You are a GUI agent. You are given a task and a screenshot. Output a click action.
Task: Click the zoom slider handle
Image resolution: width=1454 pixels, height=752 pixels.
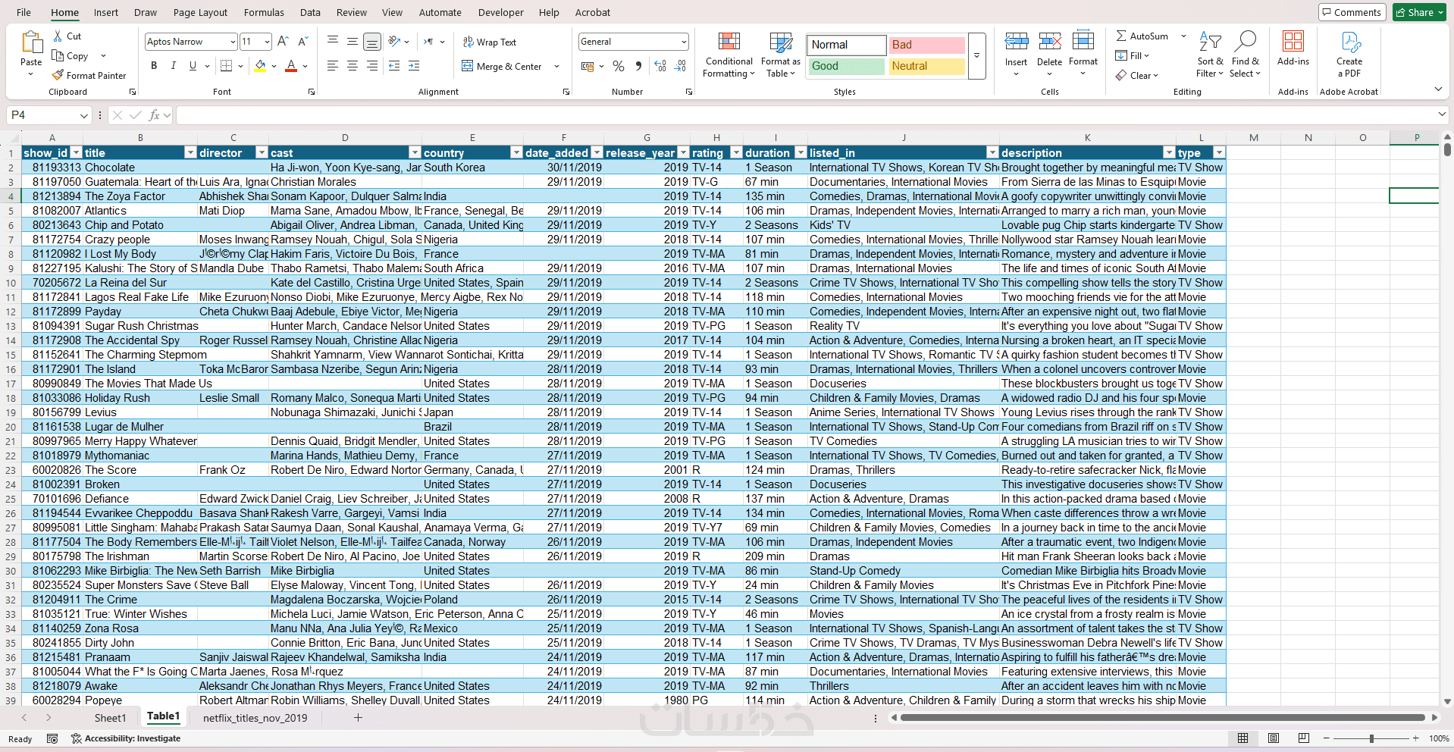1371,738
